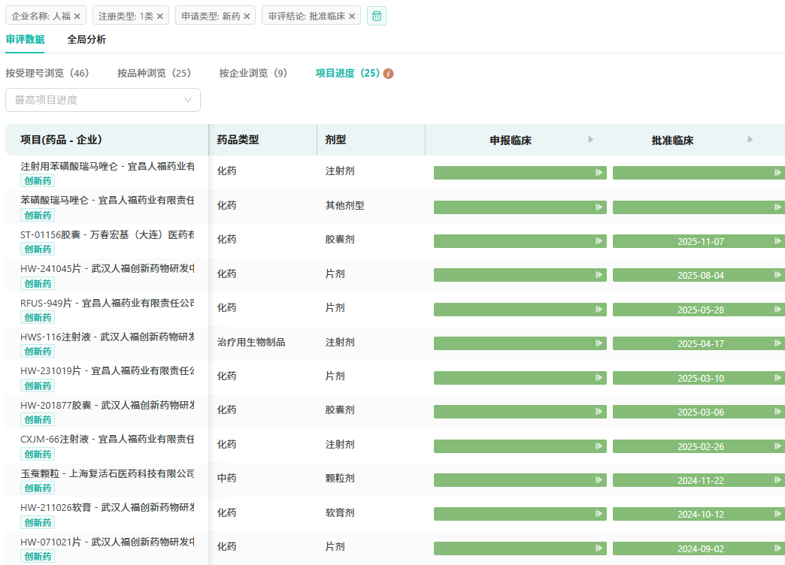Open 按受理号浏览 (46) view
This screenshot has width=785, height=565.
(47, 74)
